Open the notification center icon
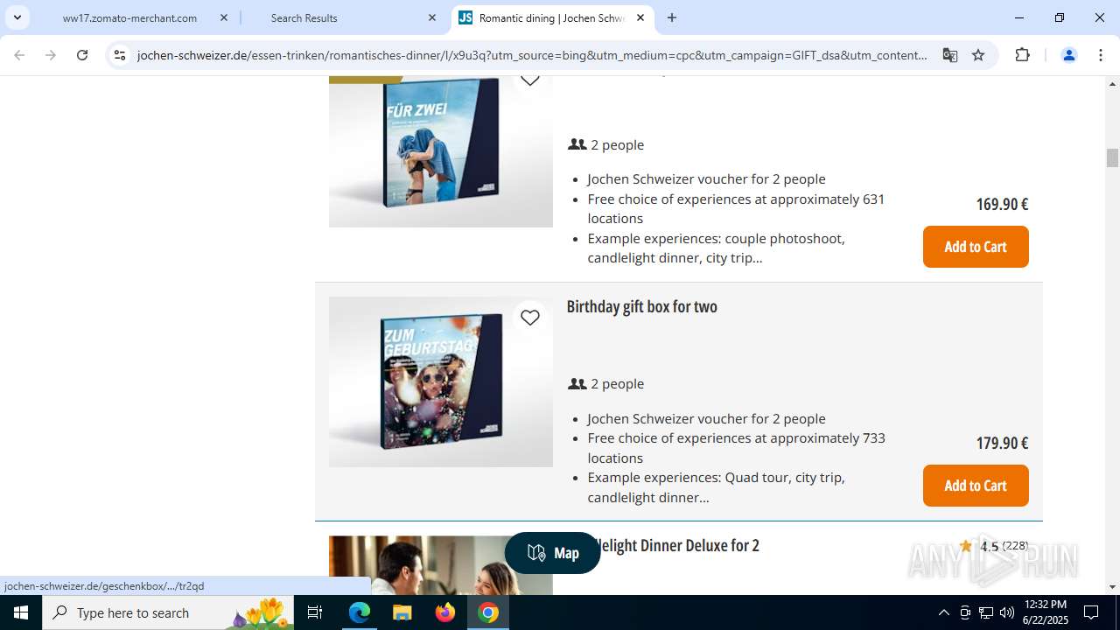This screenshot has height=630, width=1120. click(x=1091, y=612)
